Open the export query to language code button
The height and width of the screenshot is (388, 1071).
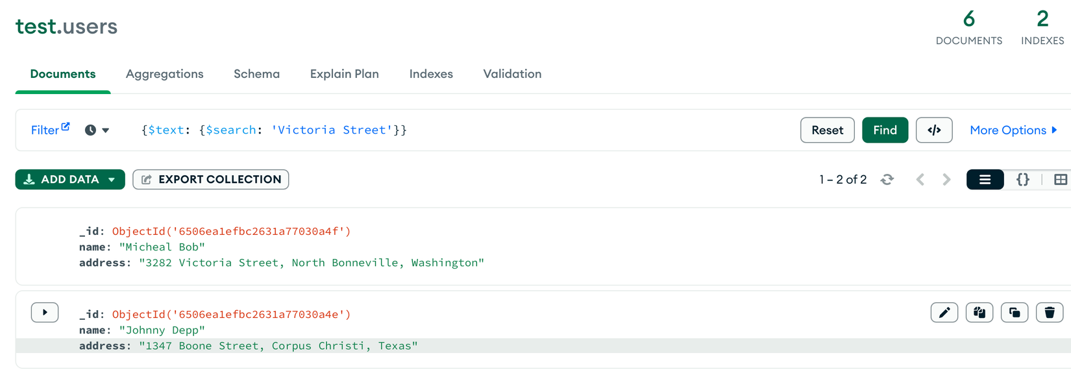point(933,130)
